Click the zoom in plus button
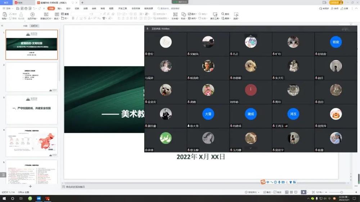This screenshot has height=202, width=360. click(356, 192)
